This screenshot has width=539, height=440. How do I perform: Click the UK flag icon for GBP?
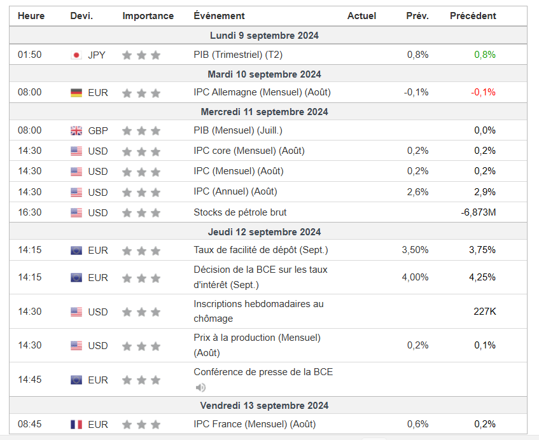[76, 131]
